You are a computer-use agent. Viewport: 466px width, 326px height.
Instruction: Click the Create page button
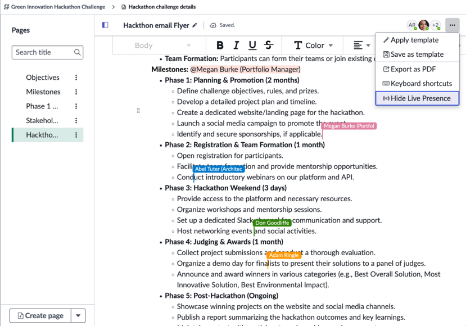[x=40, y=315]
